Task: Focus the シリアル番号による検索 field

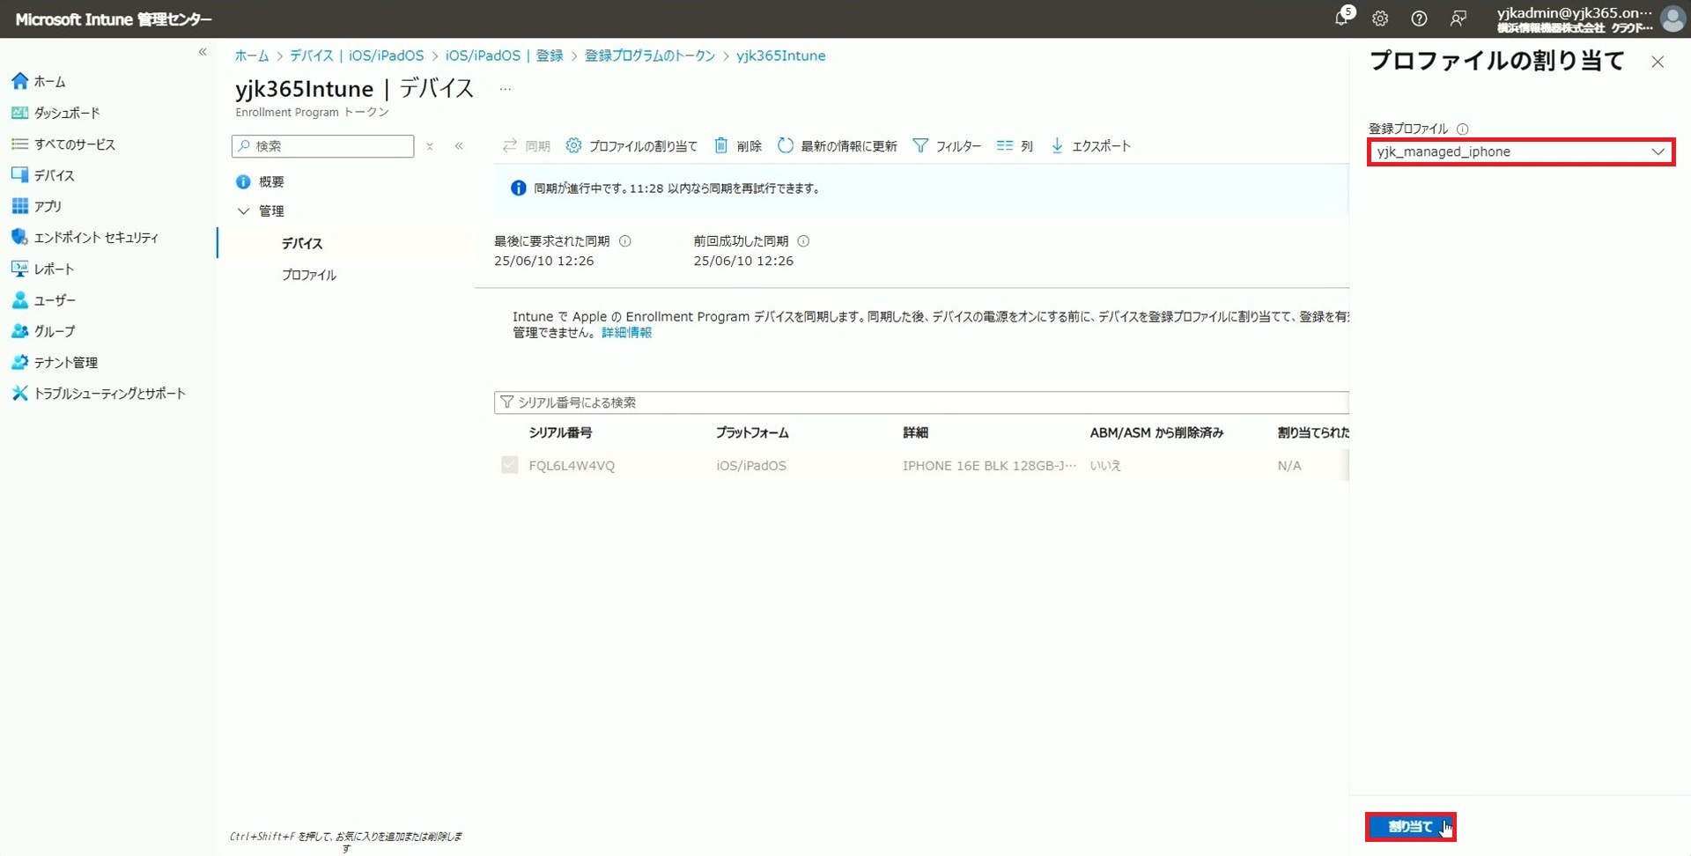Action: pyautogui.click(x=921, y=402)
